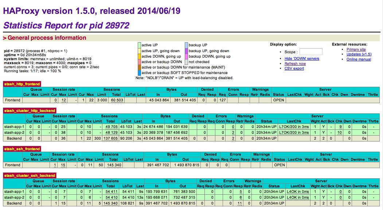
Task: Click bytes out value 761 383 500
Action: 184,192
